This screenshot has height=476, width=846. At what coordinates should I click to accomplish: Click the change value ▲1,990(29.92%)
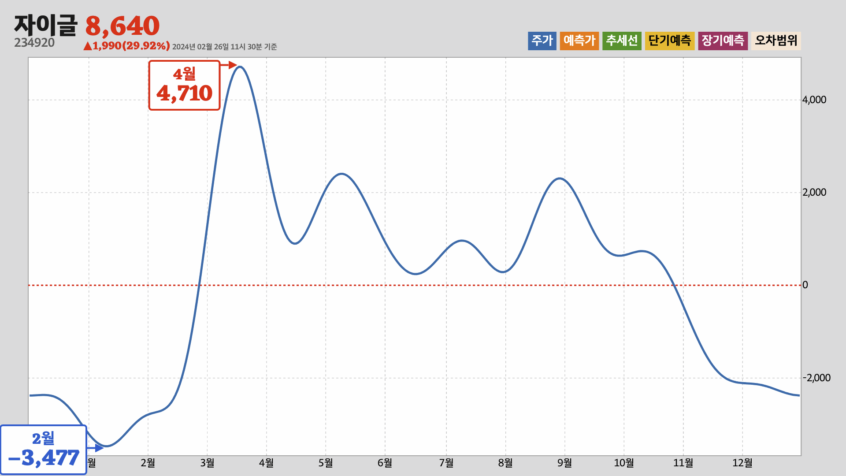(x=126, y=46)
